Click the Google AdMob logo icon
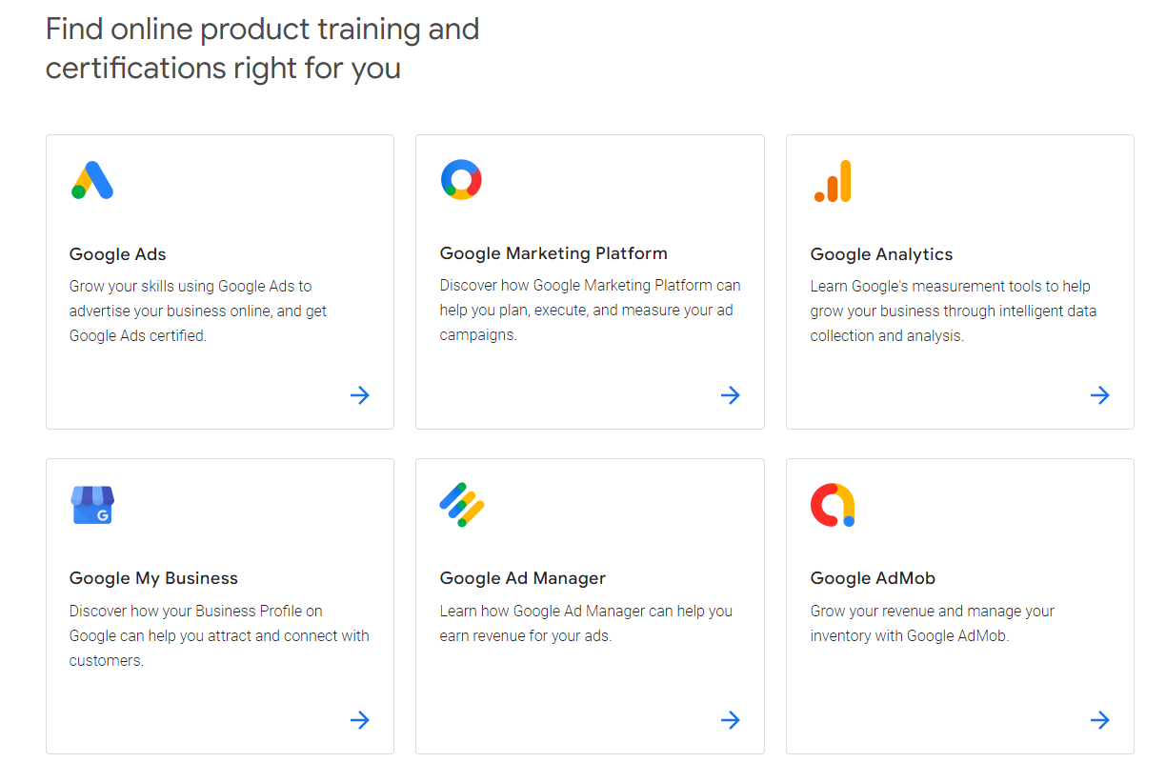This screenshot has height=763, width=1166. [x=833, y=505]
